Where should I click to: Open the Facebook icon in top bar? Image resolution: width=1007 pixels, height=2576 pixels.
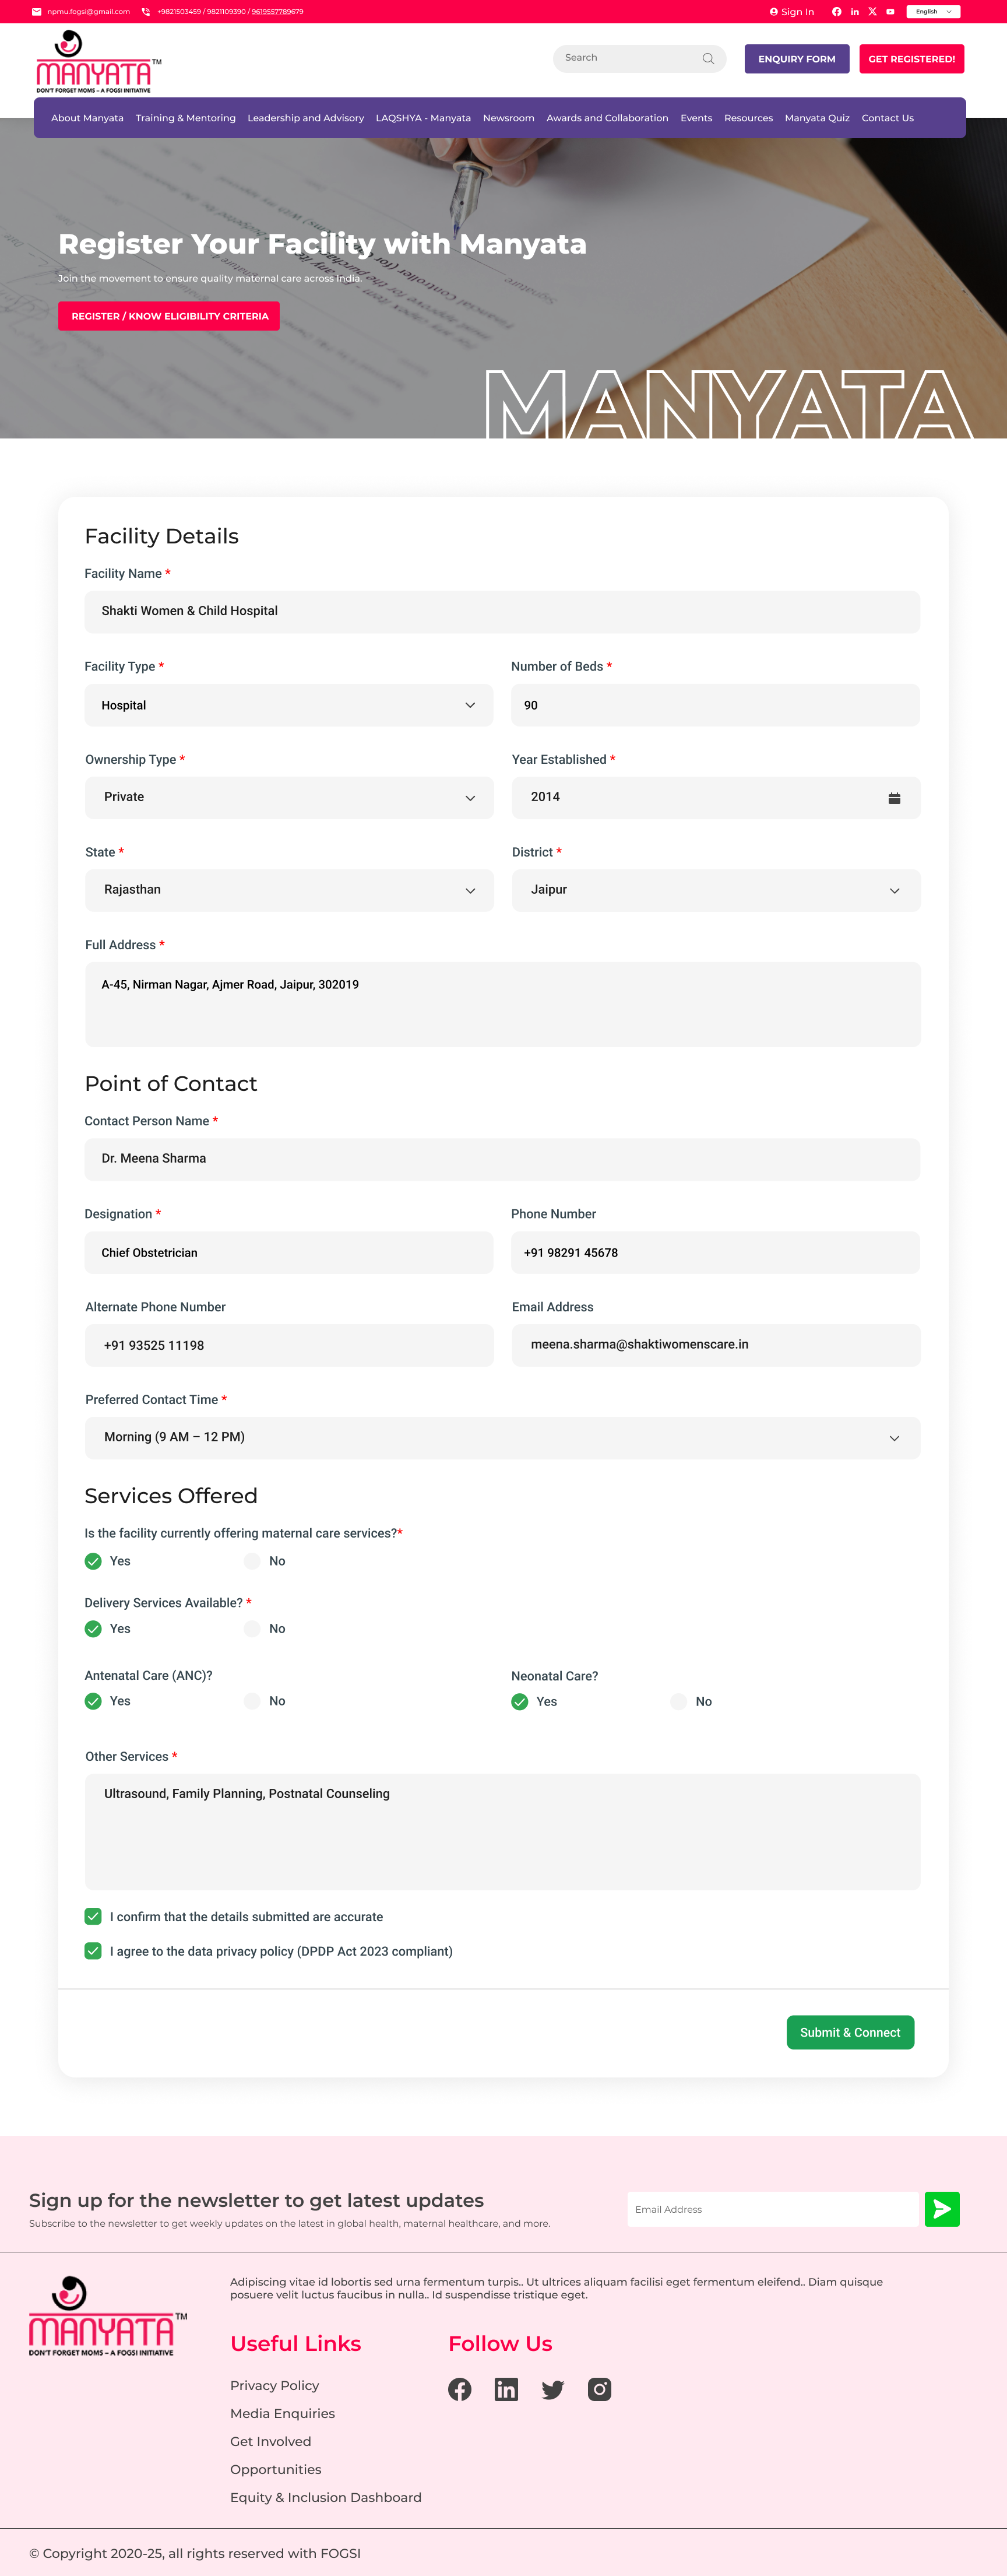(836, 12)
